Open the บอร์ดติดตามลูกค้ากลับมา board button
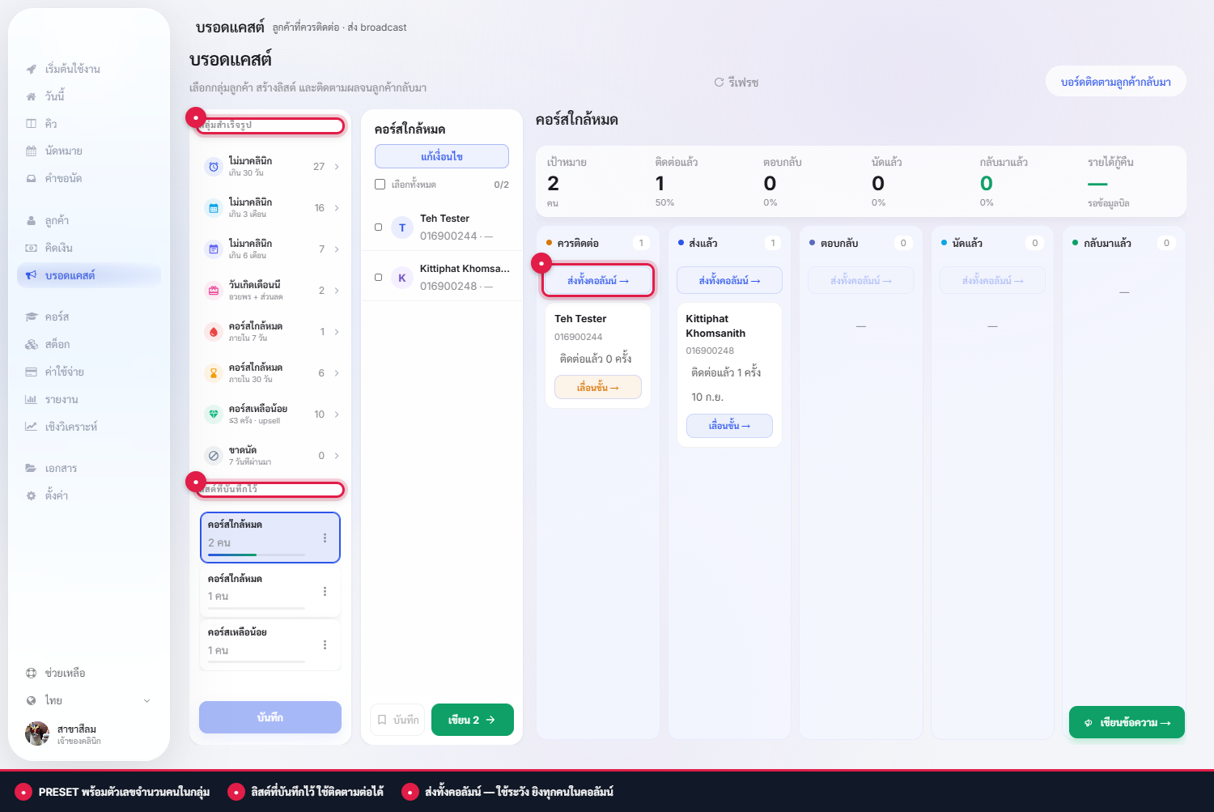1214x812 pixels. click(x=1116, y=82)
